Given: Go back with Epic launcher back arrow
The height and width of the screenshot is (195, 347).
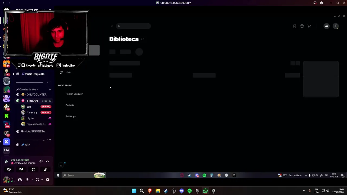Looking at the screenshot, I should pos(112,26).
